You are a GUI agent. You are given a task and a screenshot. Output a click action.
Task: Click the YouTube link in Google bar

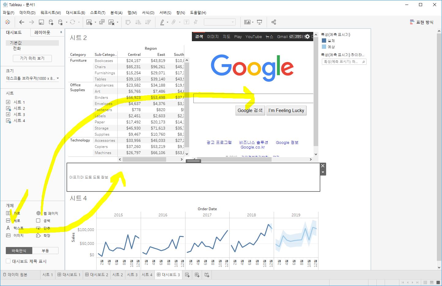pos(254,37)
